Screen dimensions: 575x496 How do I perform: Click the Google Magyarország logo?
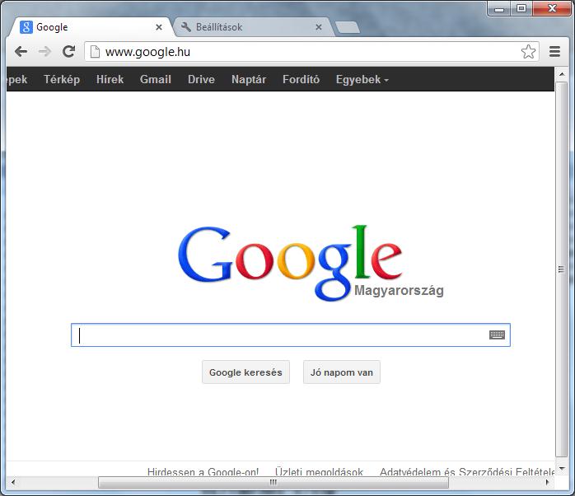coord(311,263)
